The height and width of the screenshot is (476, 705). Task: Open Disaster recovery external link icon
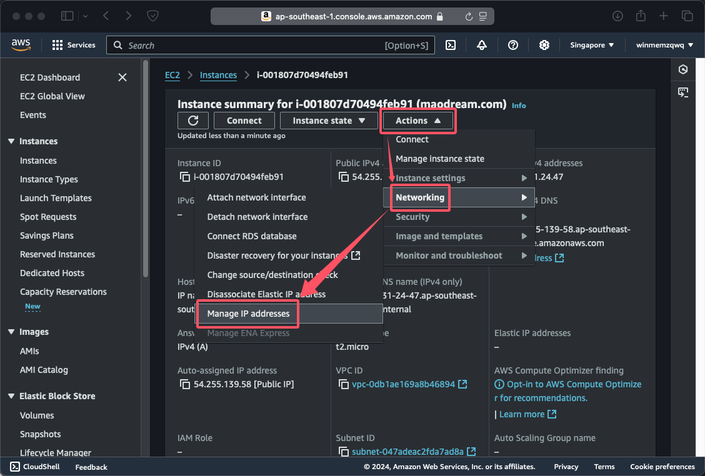(356, 255)
